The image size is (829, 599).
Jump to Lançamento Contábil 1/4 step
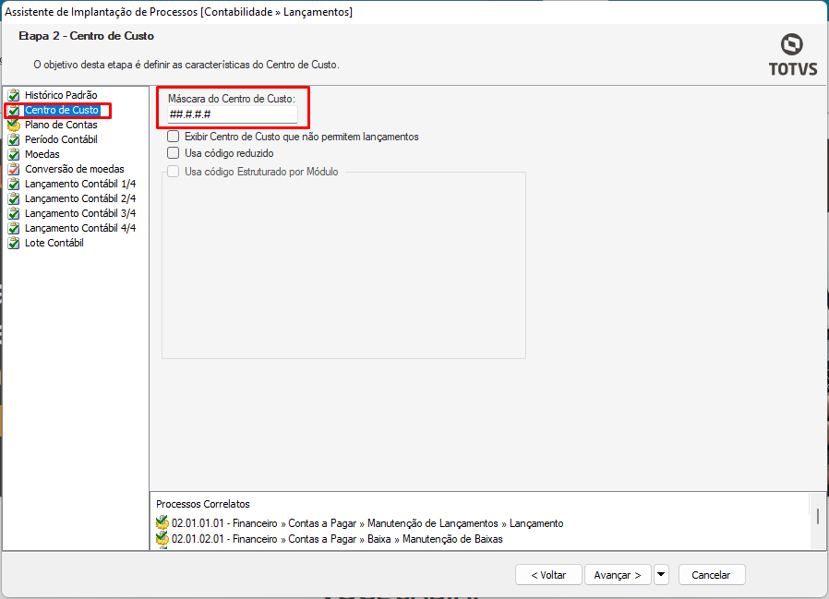coord(80,184)
